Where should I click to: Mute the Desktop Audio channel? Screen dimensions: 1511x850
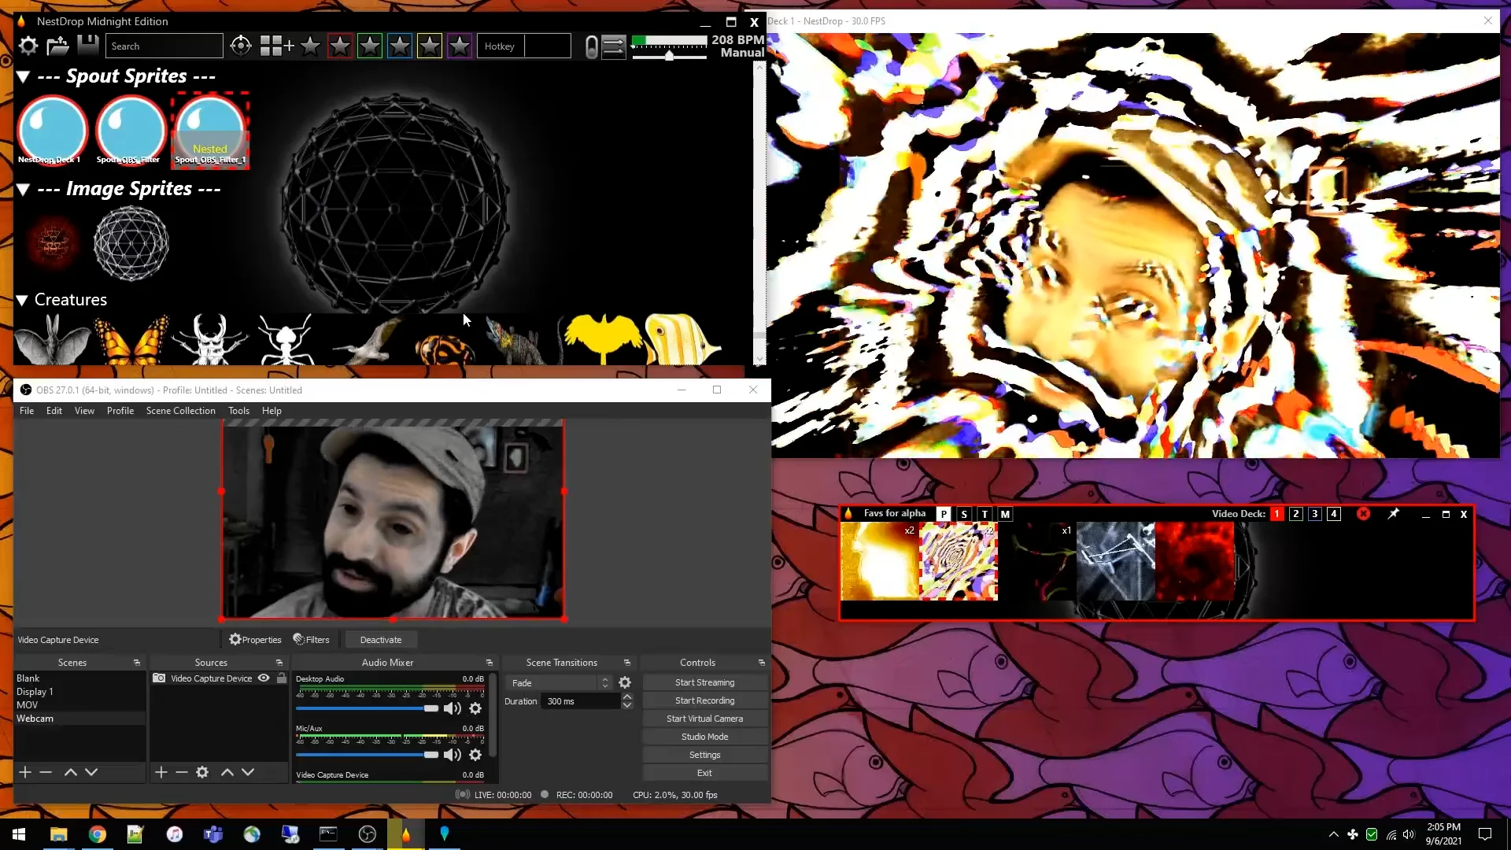pos(453,708)
